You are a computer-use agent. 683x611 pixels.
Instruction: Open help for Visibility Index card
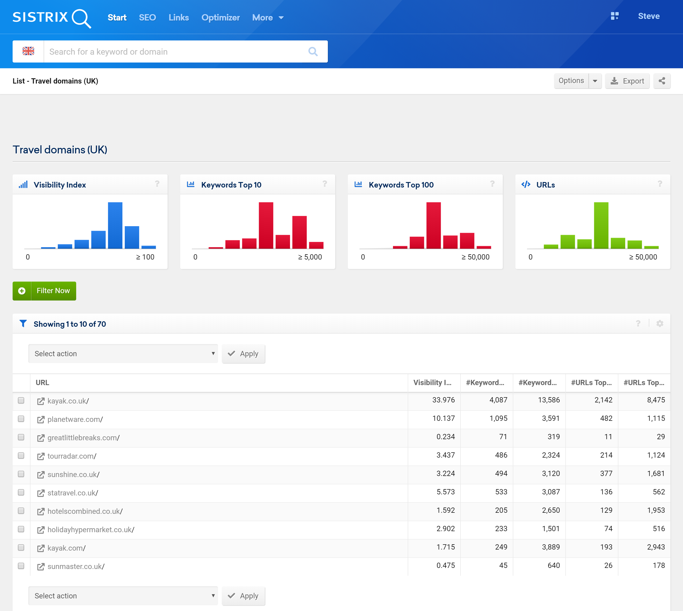157,184
